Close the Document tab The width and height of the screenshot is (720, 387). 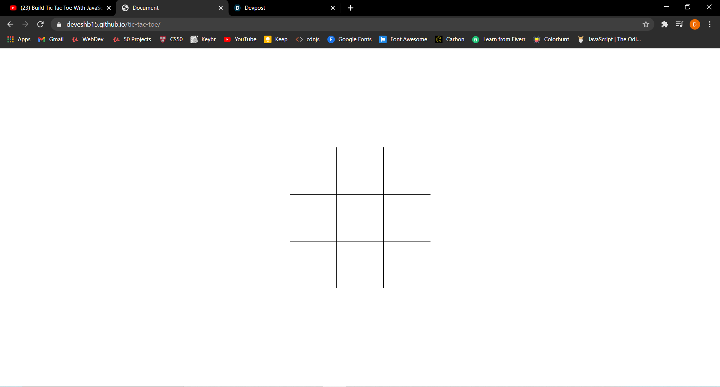pos(220,8)
